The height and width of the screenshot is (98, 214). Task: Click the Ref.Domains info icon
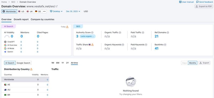(x=168, y=32)
